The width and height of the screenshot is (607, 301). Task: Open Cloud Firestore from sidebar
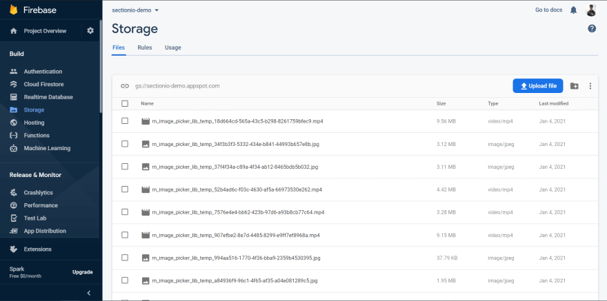pos(43,84)
